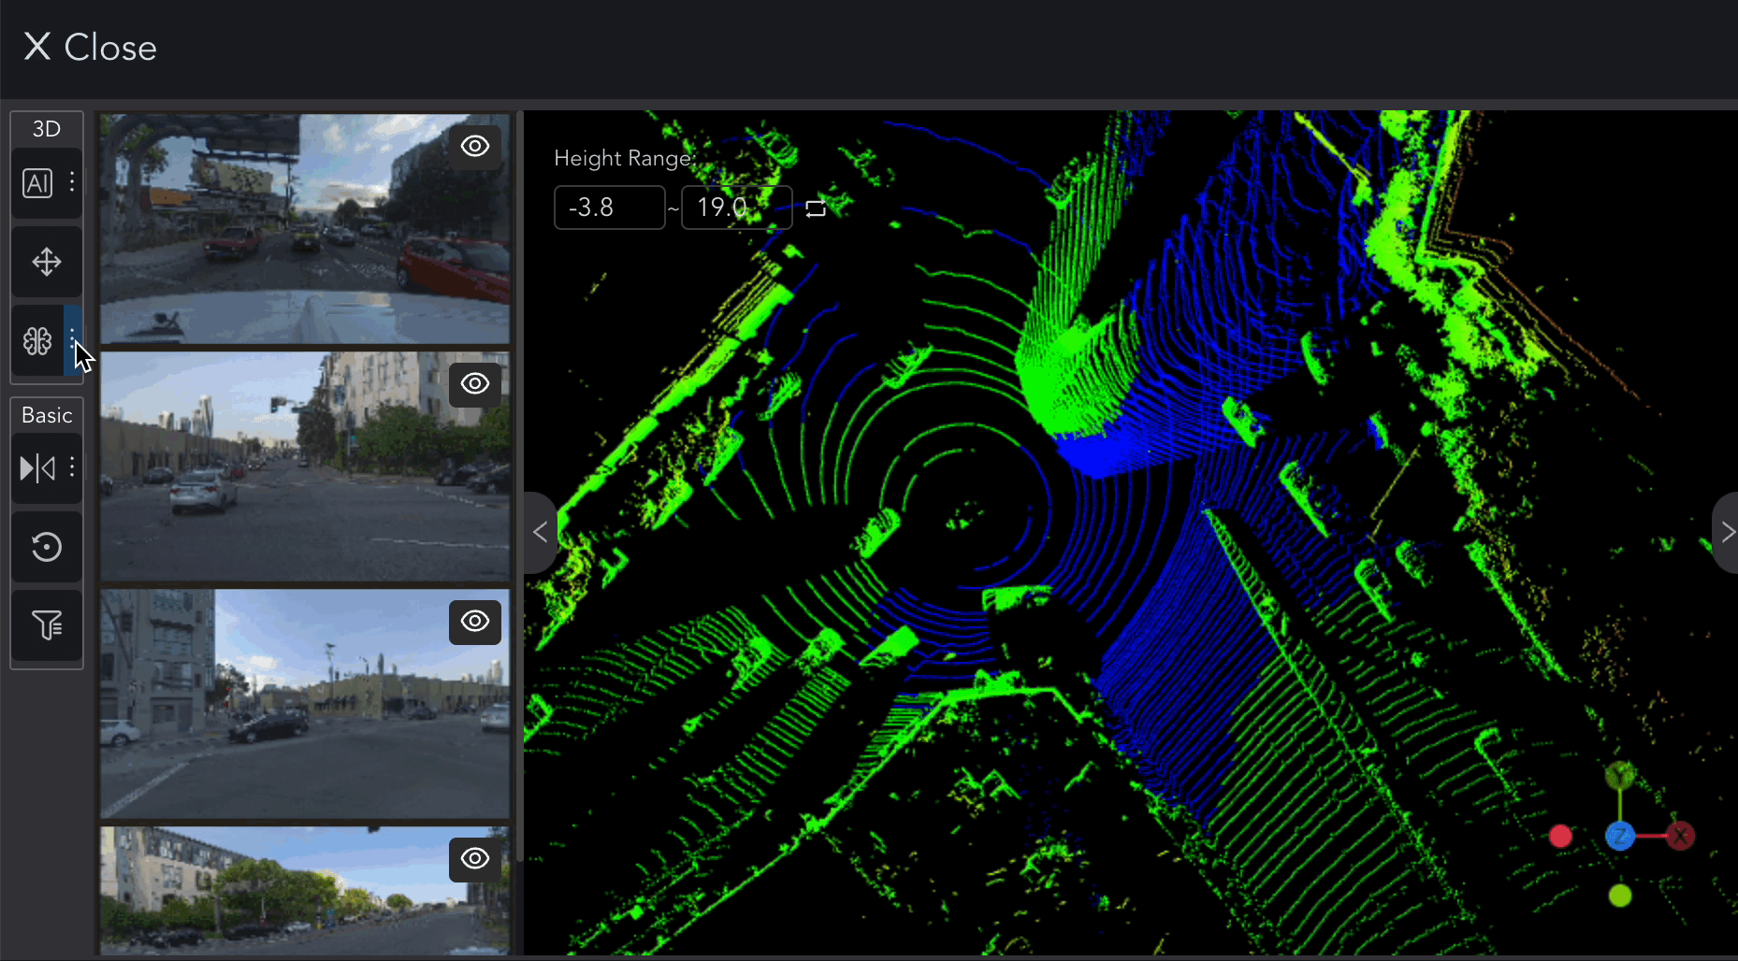1738x961 pixels.
Task: Click the reset rotation view icon
Action: click(x=47, y=547)
